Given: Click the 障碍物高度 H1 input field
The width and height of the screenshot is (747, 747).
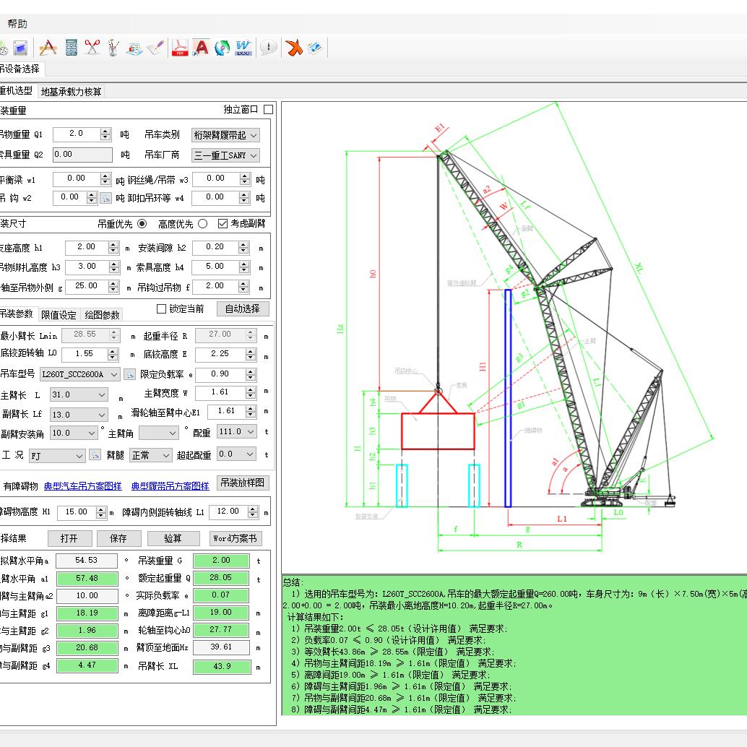Looking at the screenshot, I should 77,512.
